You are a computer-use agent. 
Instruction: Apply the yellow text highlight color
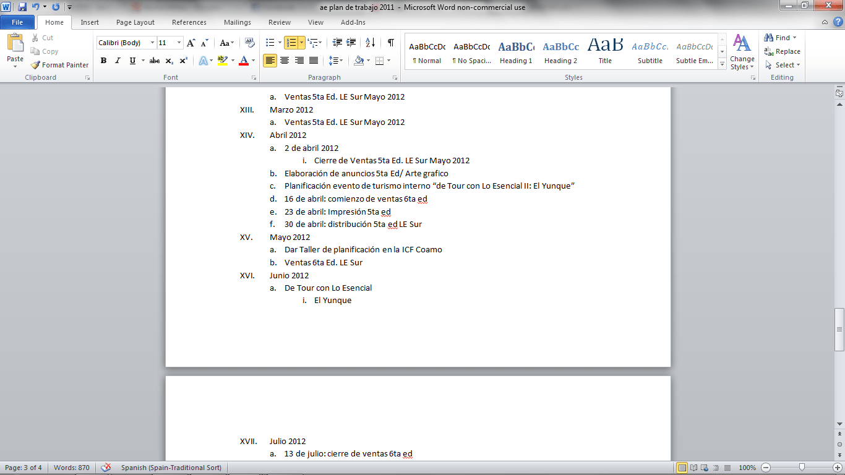(x=222, y=61)
